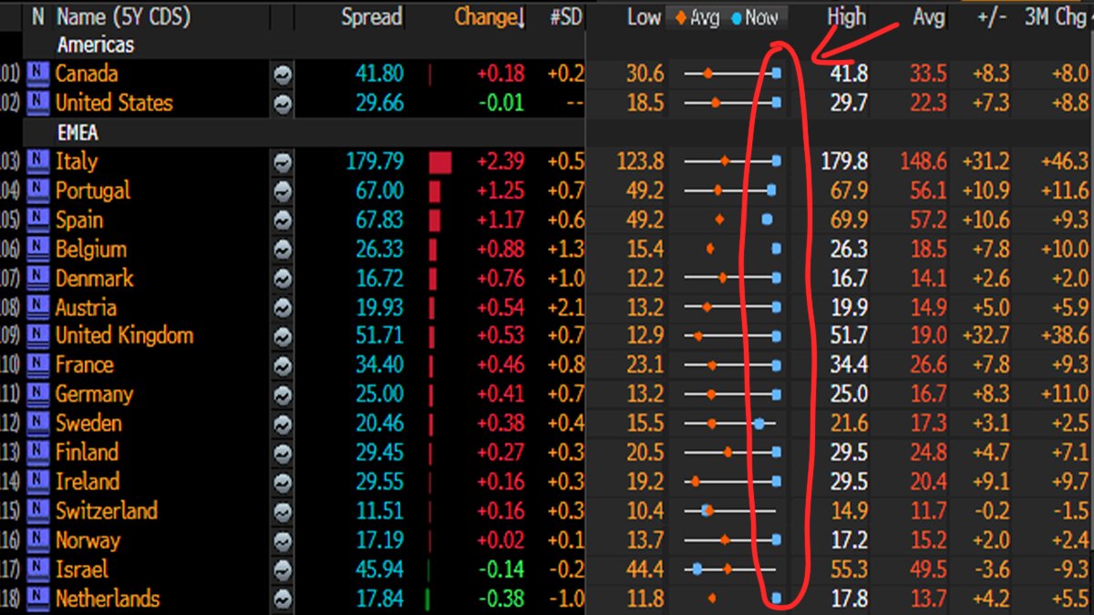Click the Italy change value +2.39
Image resolution: width=1094 pixels, height=615 pixels.
pyautogui.click(x=501, y=161)
